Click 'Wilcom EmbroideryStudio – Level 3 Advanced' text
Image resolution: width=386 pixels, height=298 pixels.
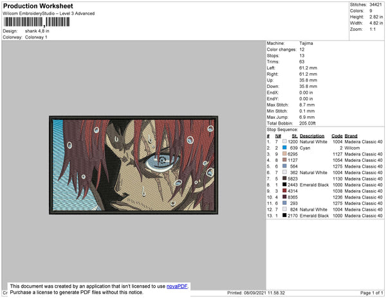coord(49,13)
